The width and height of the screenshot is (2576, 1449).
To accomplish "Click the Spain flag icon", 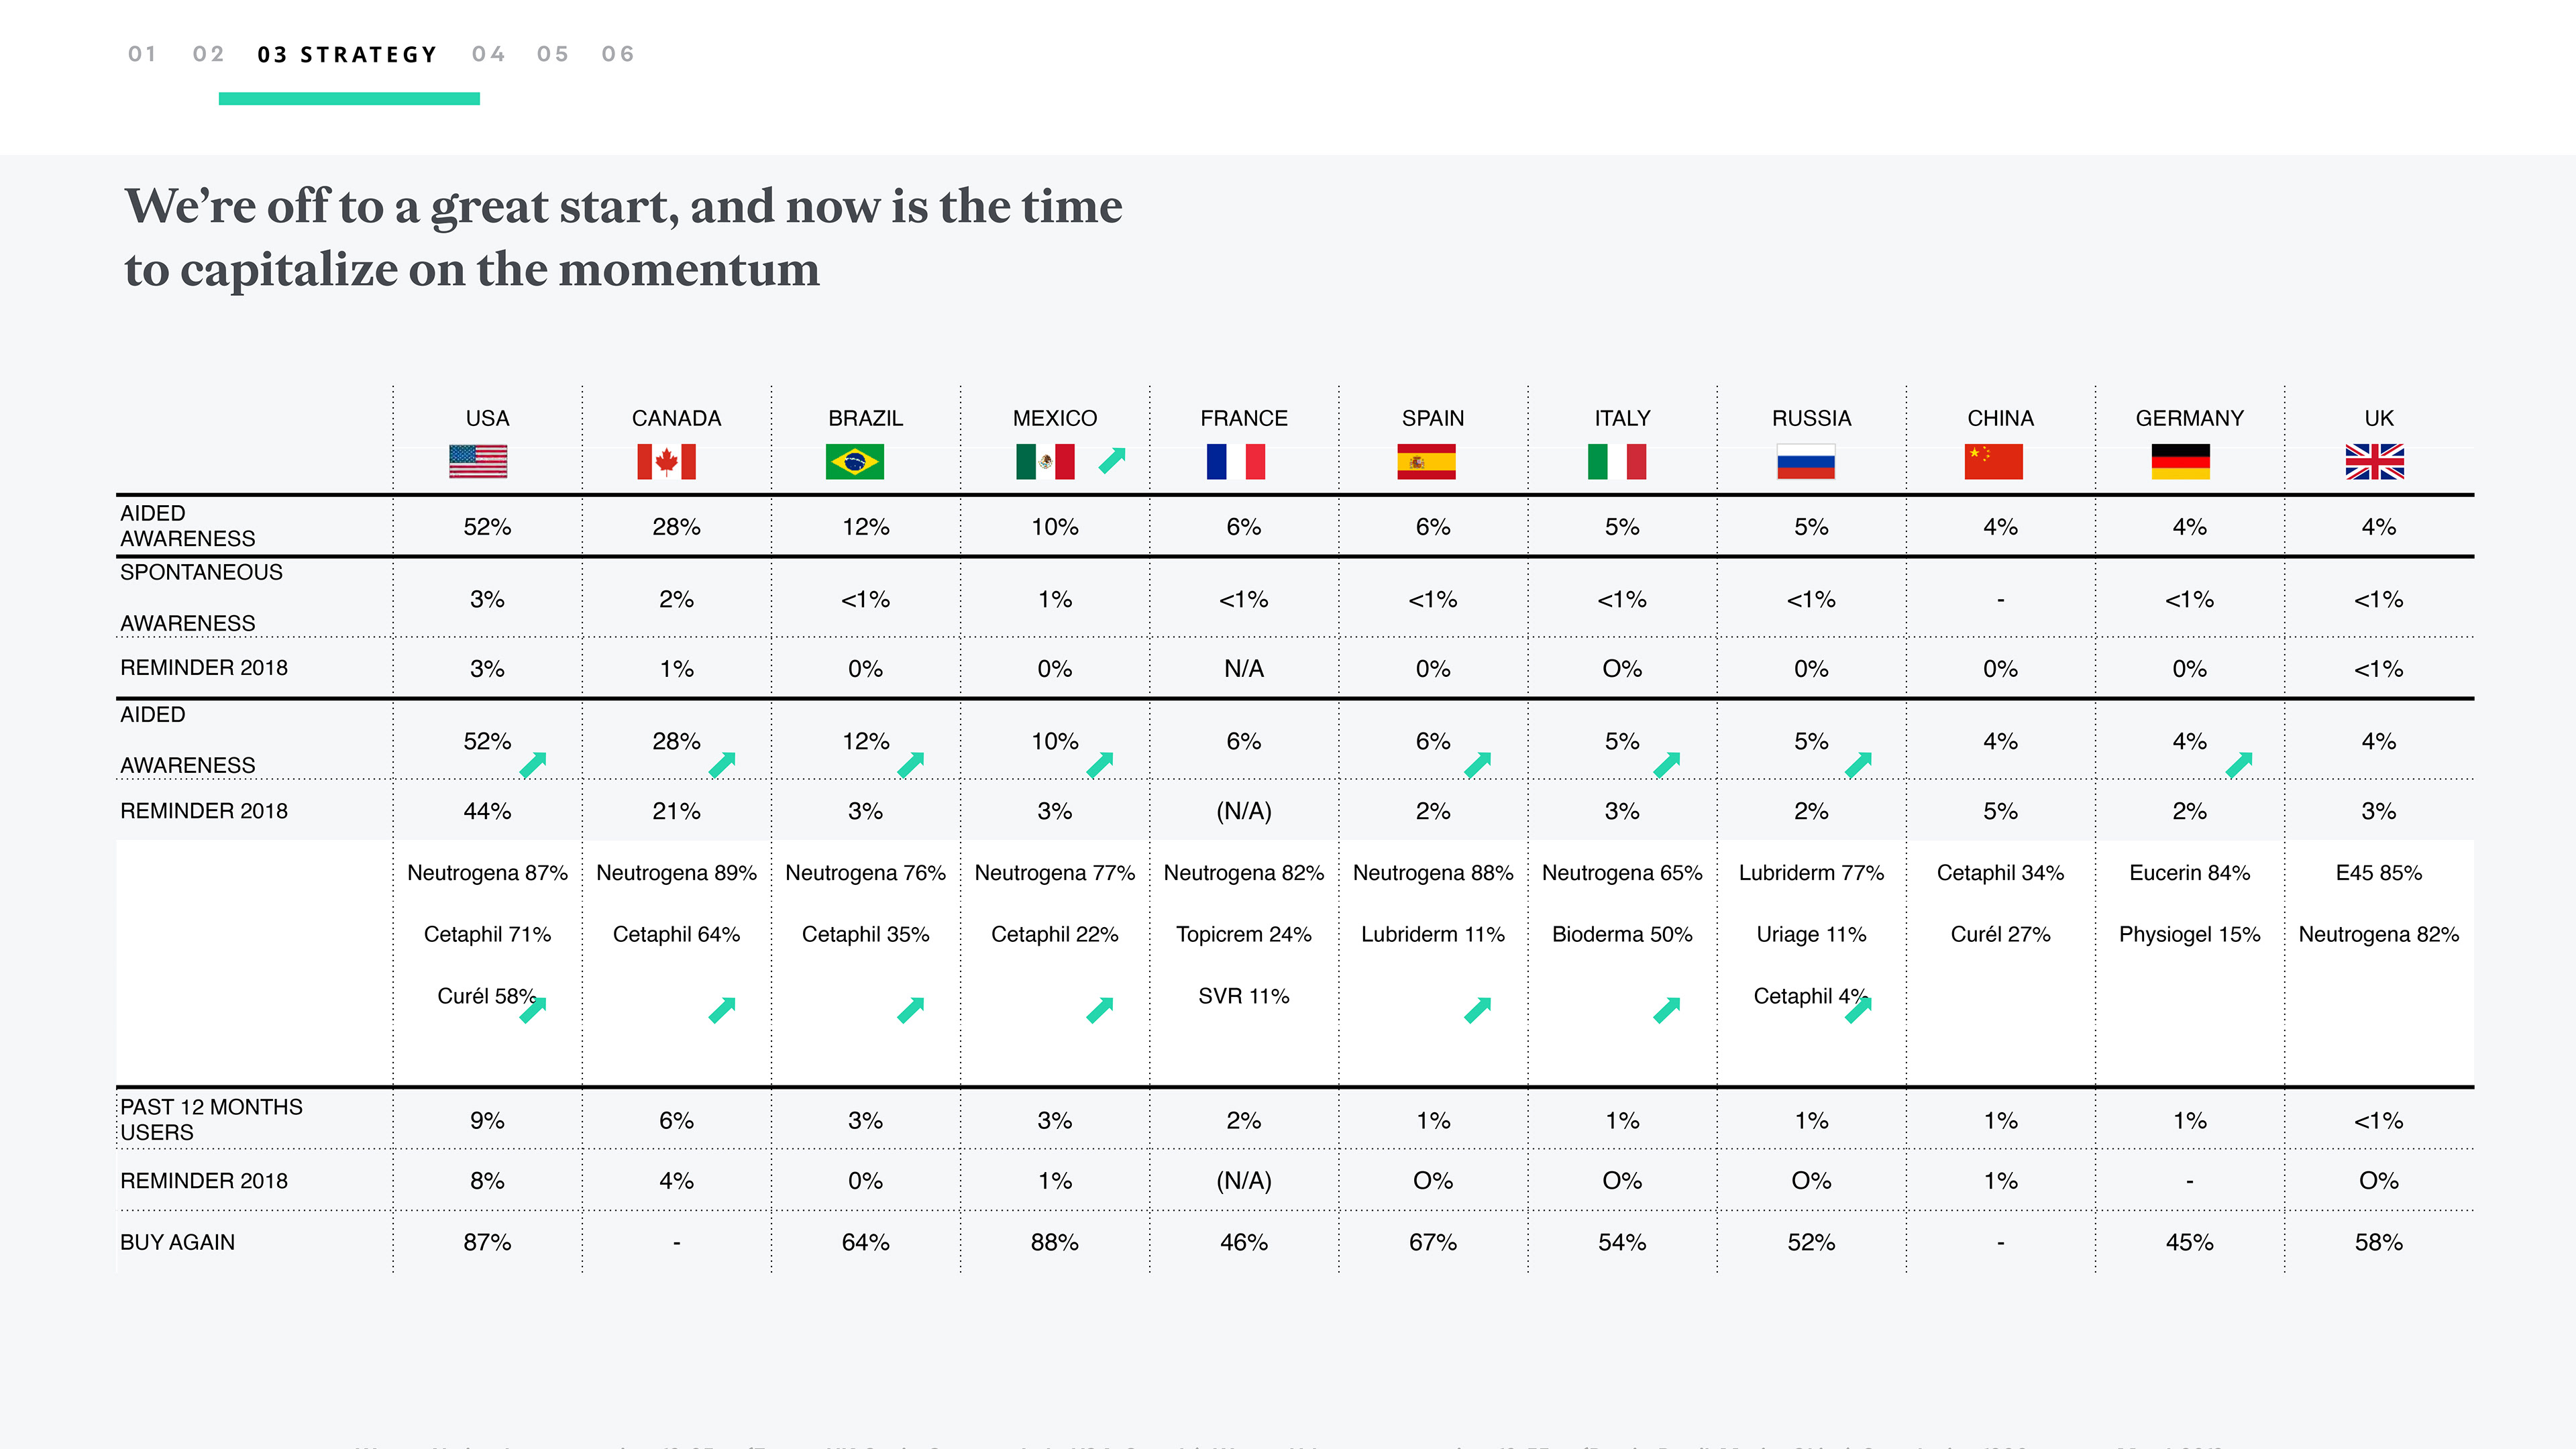I will (1426, 462).
